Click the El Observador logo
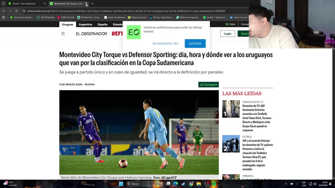The height and width of the screenshot is (188, 335). click(x=91, y=34)
